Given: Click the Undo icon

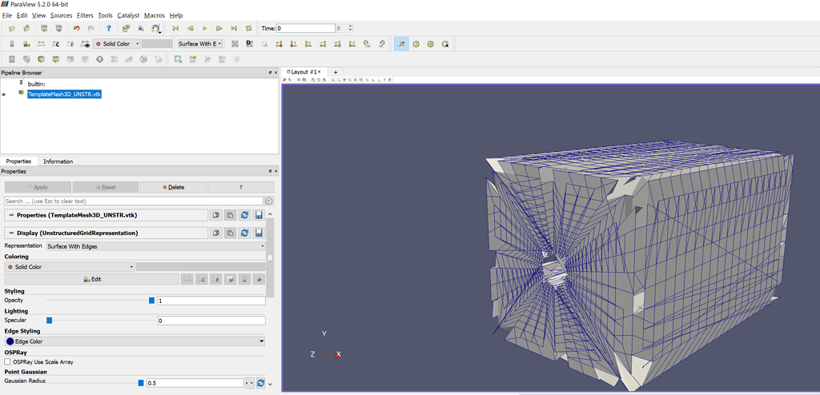Looking at the screenshot, I should pyautogui.click(x=76, y=29).
